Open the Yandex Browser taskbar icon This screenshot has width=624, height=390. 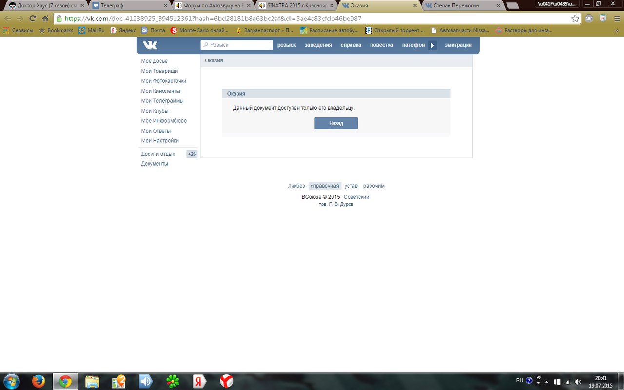(x=226, y=381)
